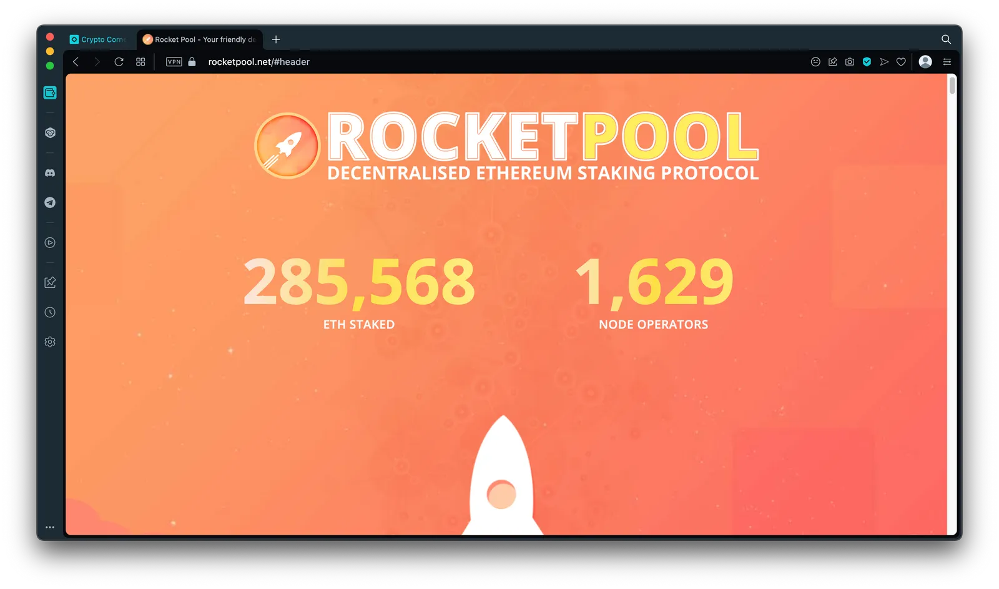Open the pinboard edit icon in toolbar
This screenshot has height=589, width=999.
click(x=833, y=62)
